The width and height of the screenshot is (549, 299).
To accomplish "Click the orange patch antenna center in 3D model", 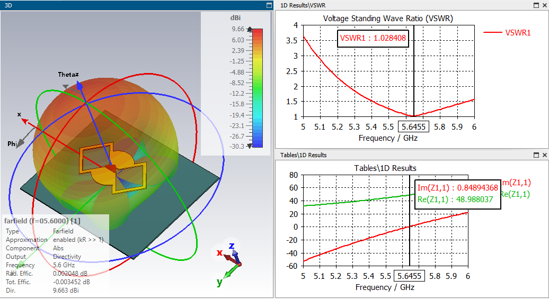I will tap(112, 167).
